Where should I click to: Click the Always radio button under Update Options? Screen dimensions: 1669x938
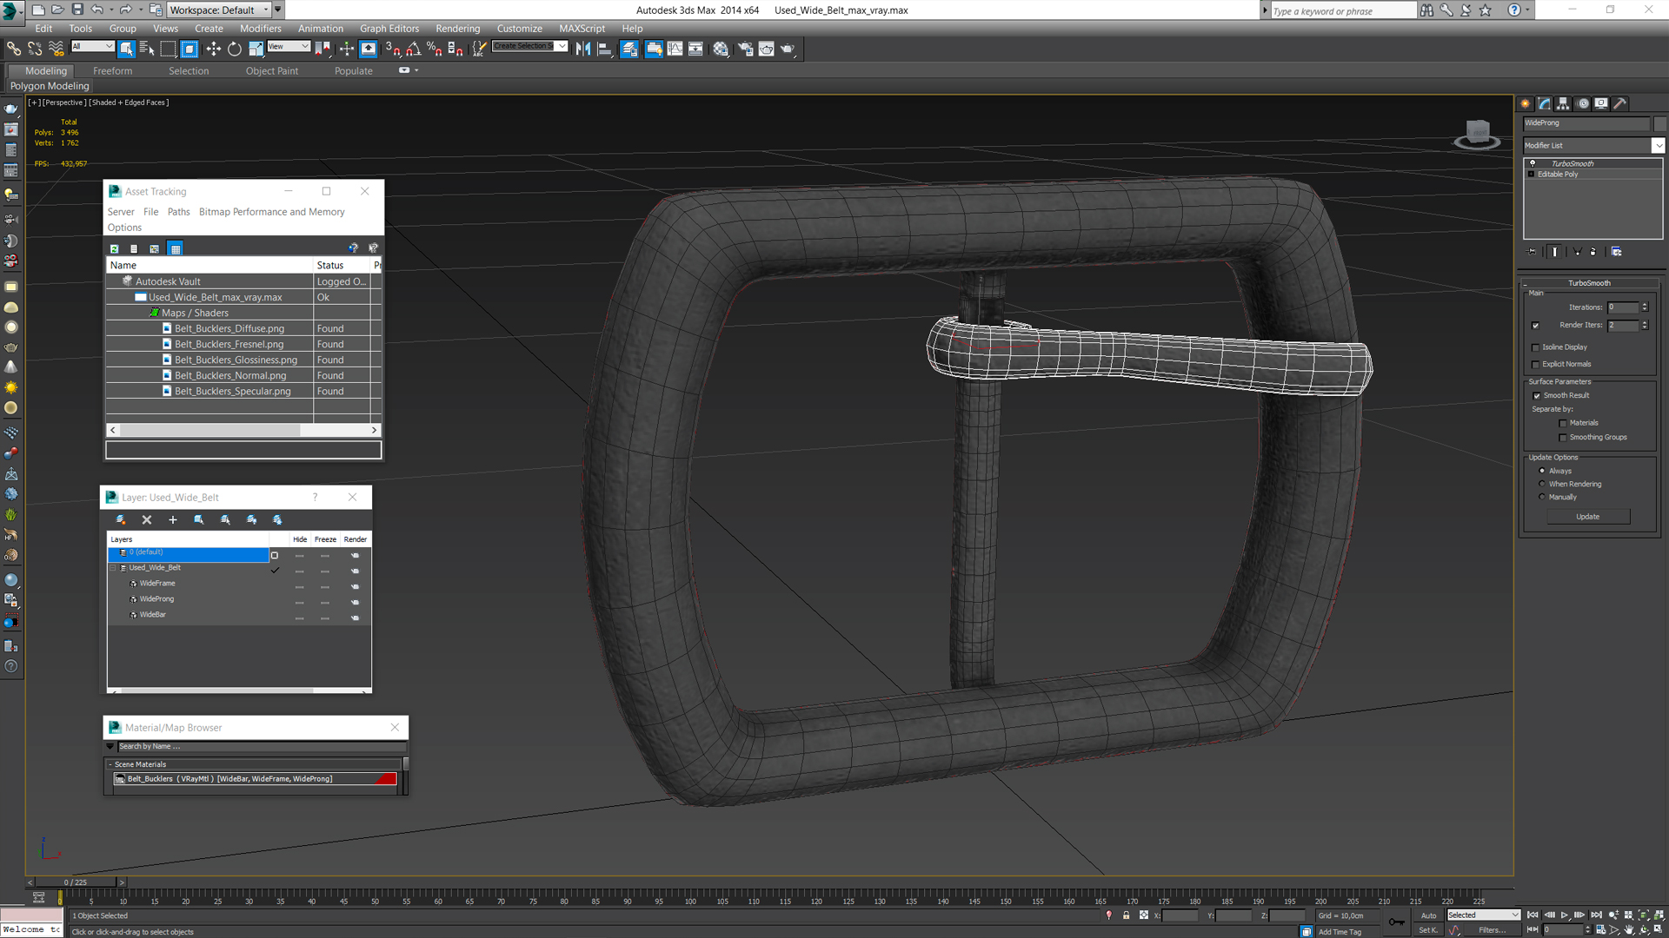[1542, 470]
